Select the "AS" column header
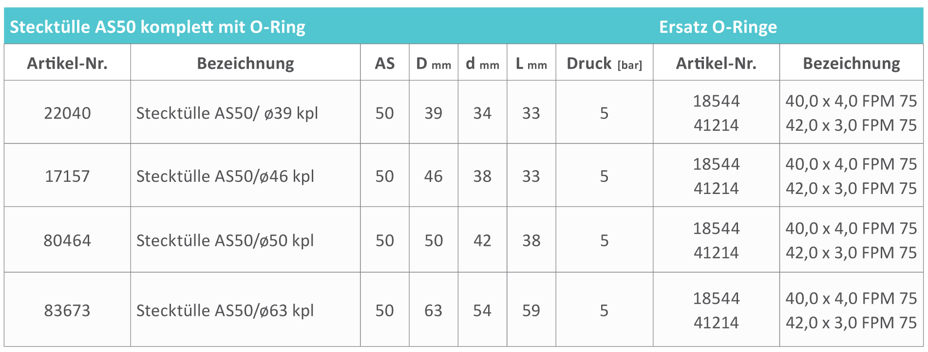928x352 pixels. tap(384, 63)
